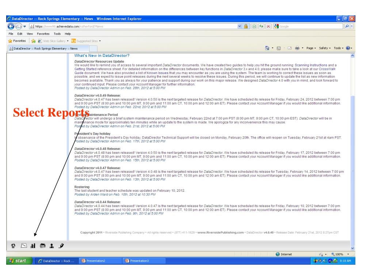Click the Read Mail icon

point(290,48)
